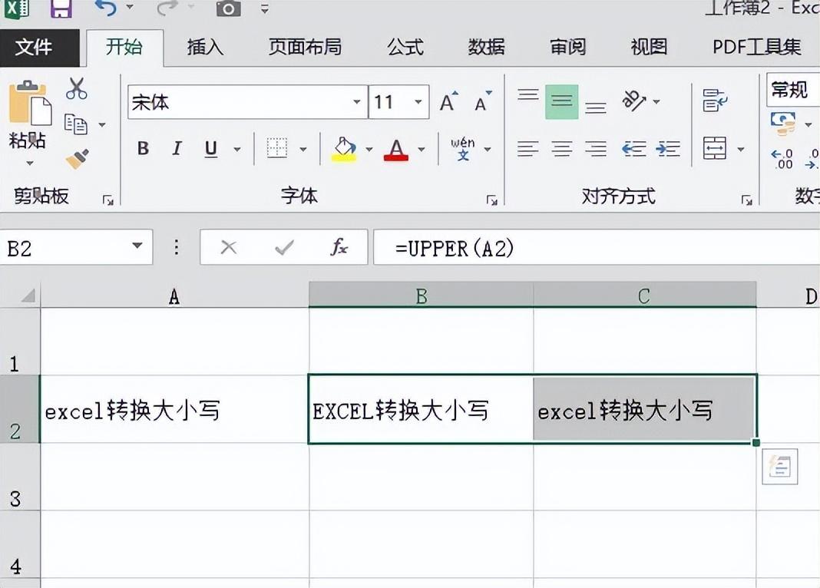
Task: Toggle Bottom Align icon
Action: tap(596, 107)
